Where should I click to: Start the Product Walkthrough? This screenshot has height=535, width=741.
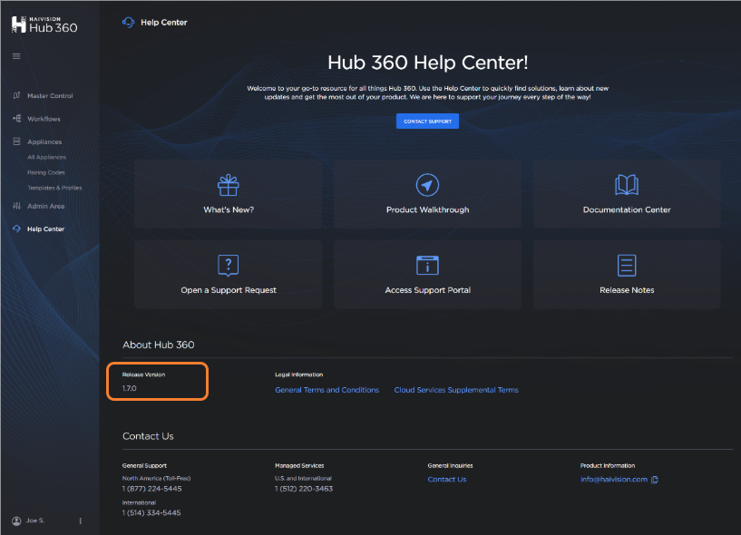[x=427, y=194]
